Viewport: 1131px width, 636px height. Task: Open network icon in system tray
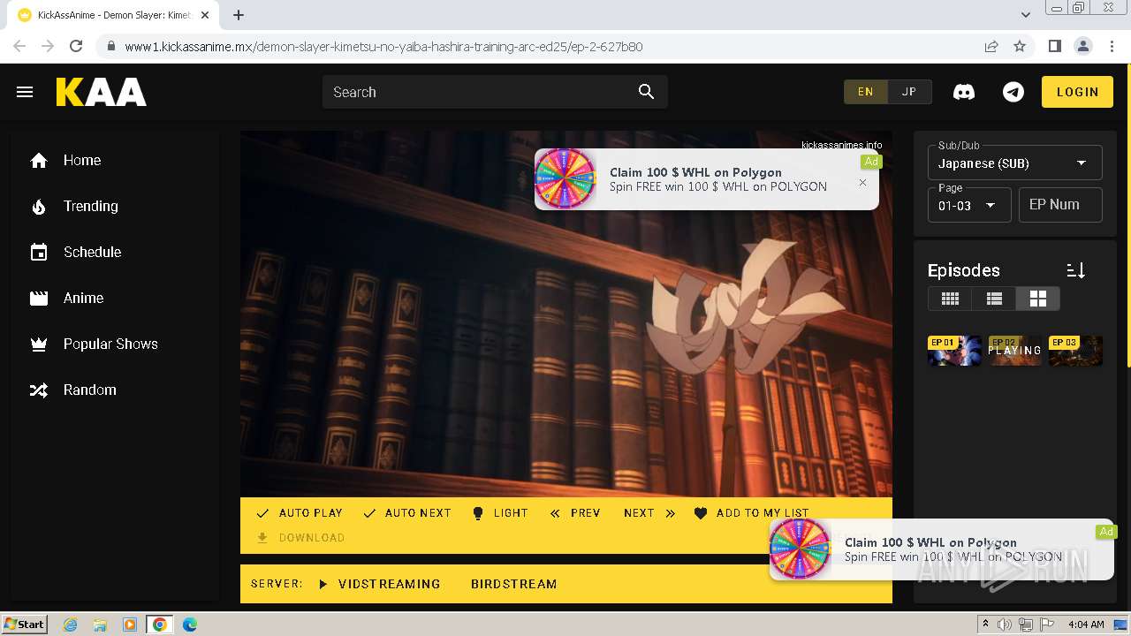pos(1025,625)
